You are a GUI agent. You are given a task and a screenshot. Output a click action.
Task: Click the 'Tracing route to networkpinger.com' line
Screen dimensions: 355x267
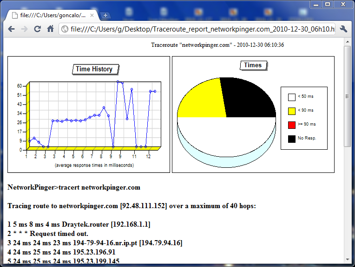pos(131,206)
